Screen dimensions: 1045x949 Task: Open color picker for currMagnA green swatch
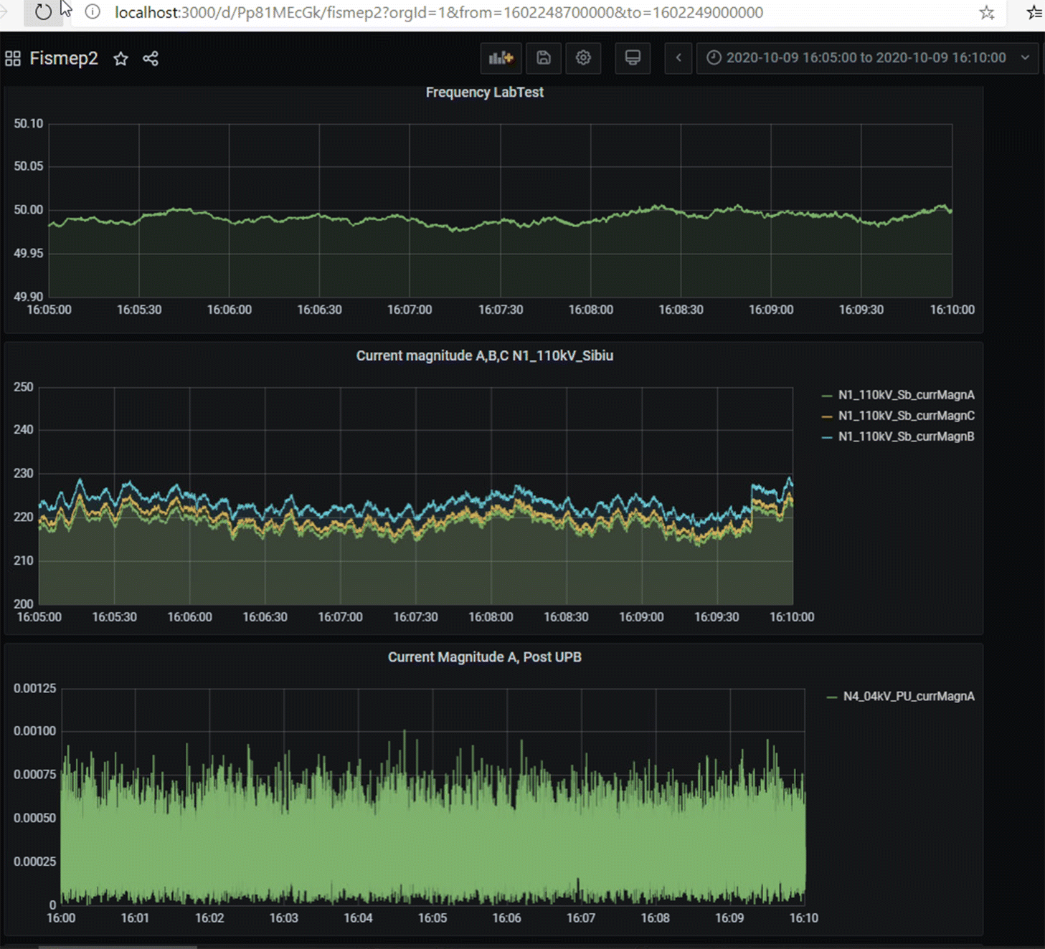[x=827, y=396]
